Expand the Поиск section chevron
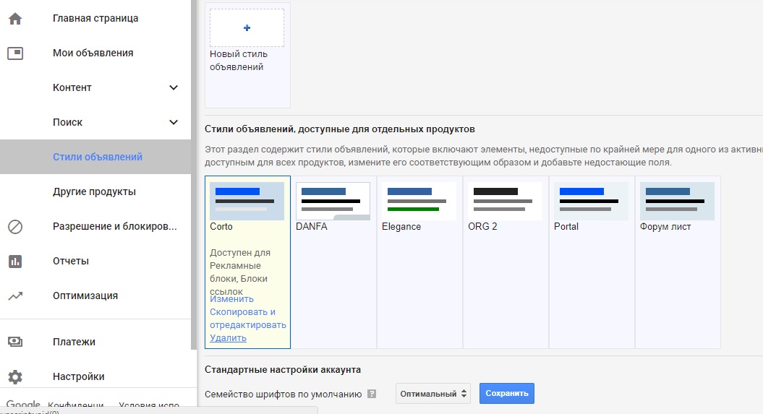This screenshot has height=414, width=763. (x=174, y=123)
